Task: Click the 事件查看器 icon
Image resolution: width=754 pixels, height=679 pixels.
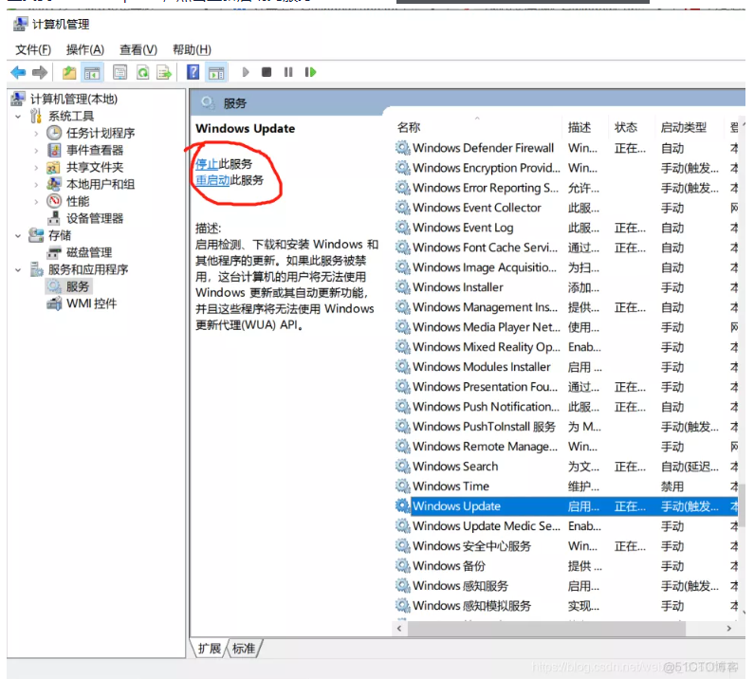Action: tap(54, 150)
